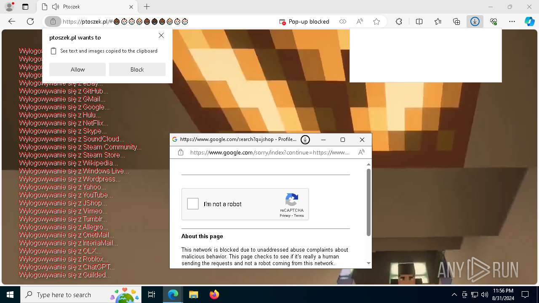Click "Wylogowywanie się z GitHub..." line
The image size is (539, 303).
[x=64, y=91]
